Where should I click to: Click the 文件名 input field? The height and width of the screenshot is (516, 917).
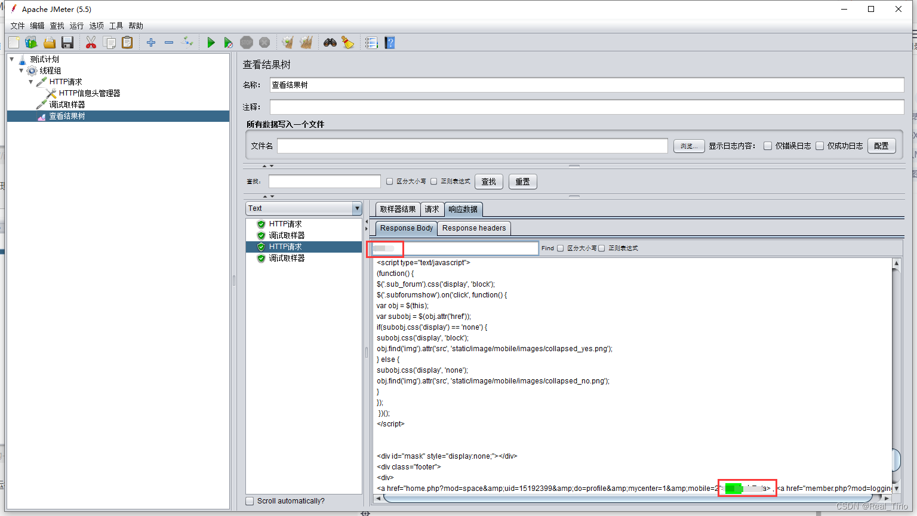(x=472, y=146)
